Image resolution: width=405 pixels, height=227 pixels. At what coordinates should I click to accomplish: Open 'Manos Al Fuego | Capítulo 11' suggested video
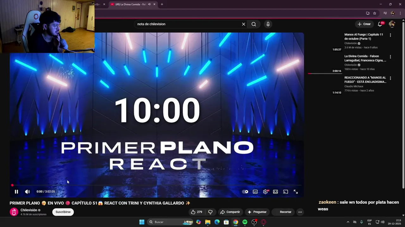[364, 37]
